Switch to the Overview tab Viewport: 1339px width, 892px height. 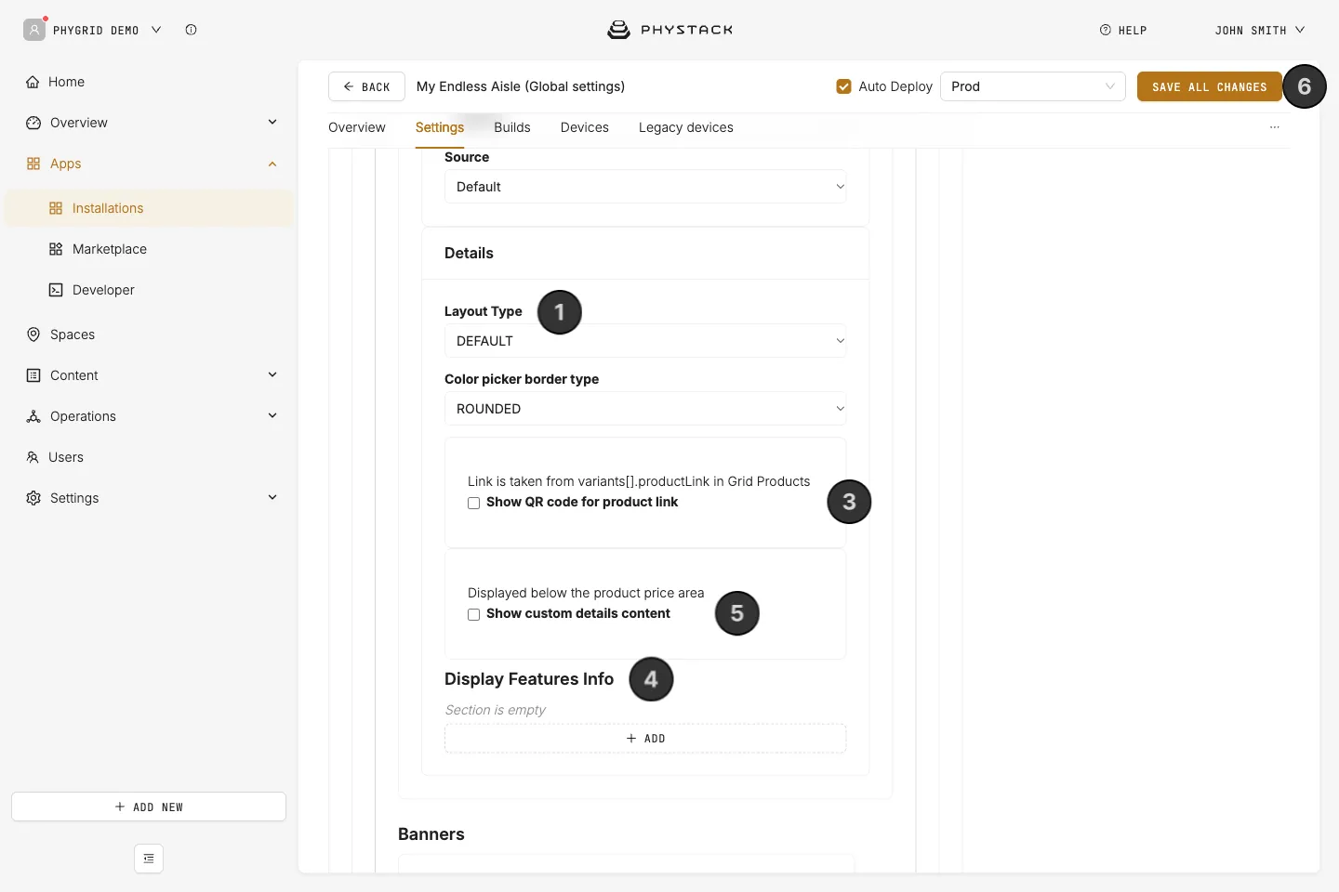357,127
